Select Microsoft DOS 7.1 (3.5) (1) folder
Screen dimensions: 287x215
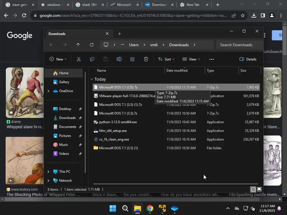(x=176, y=148)
